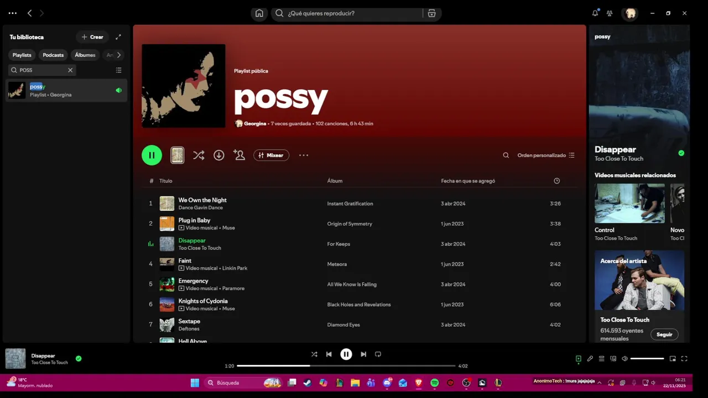
Task: Click the Crear button in library
Action: point(92,37)
